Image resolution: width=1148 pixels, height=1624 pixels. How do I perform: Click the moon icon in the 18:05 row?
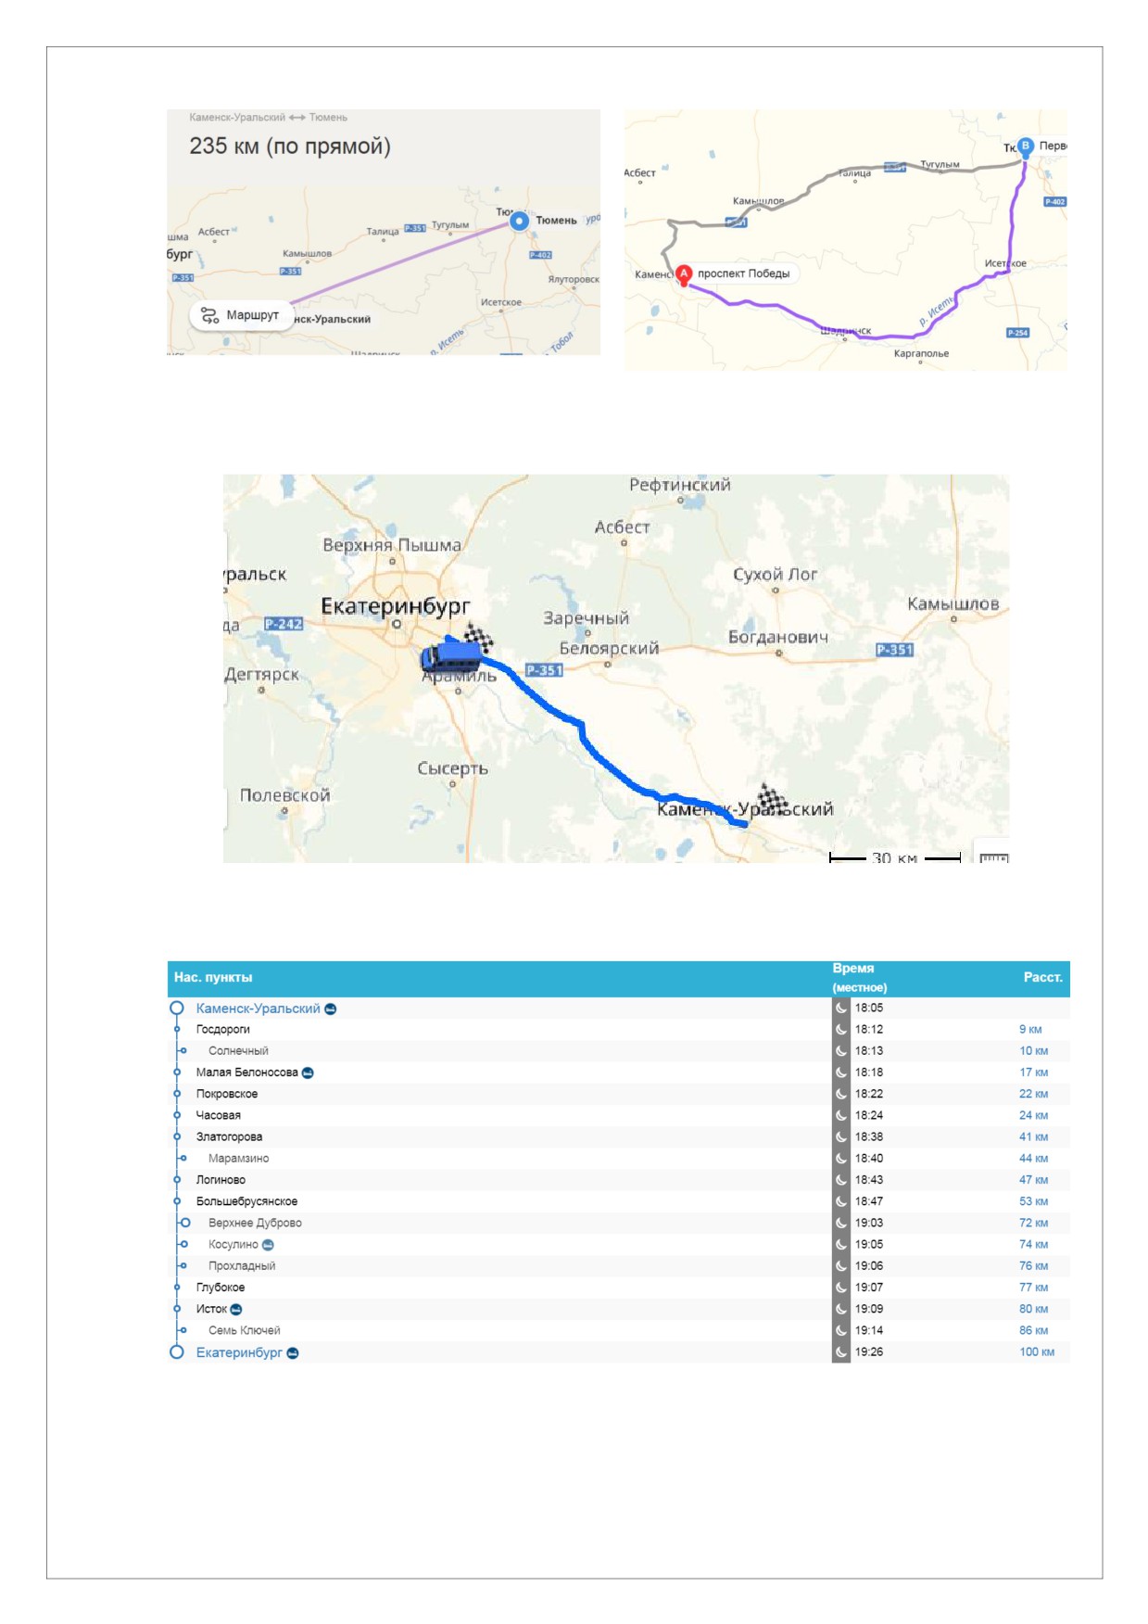tap(841, 1008)
